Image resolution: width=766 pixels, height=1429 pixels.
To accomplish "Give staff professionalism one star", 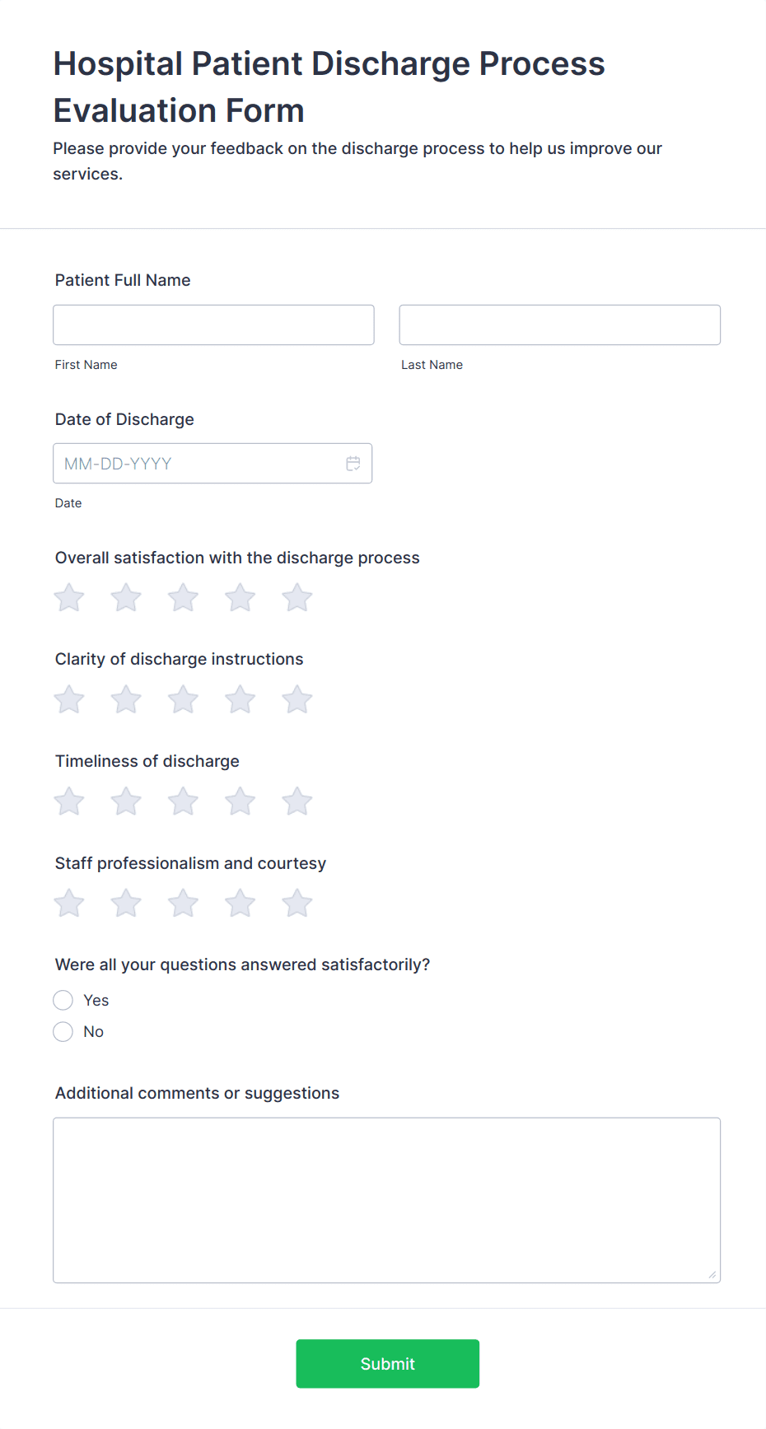I will 69,904.
